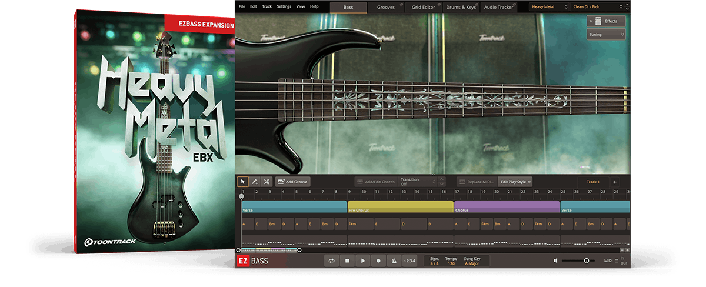Toggle the 1234 count-in
The height and width of the screenshot is (287, 706).
pos(409,261)
